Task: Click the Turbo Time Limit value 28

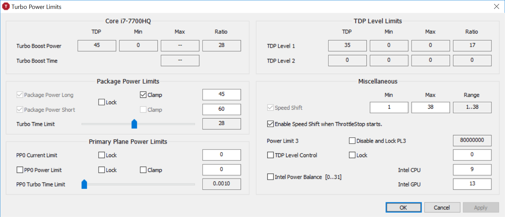Action: pyautogui.click(x=221, y=124)
